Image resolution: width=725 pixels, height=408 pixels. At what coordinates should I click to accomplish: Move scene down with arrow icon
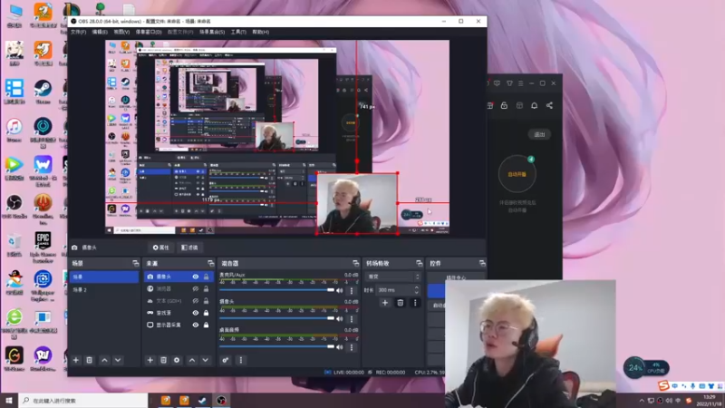(x=118, y=360)
